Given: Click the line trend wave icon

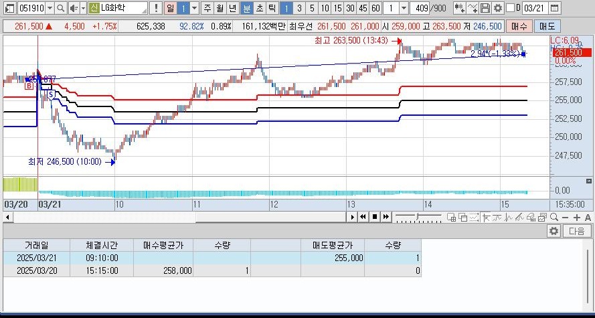Looking at the screenshot, I should coord(497,217).
